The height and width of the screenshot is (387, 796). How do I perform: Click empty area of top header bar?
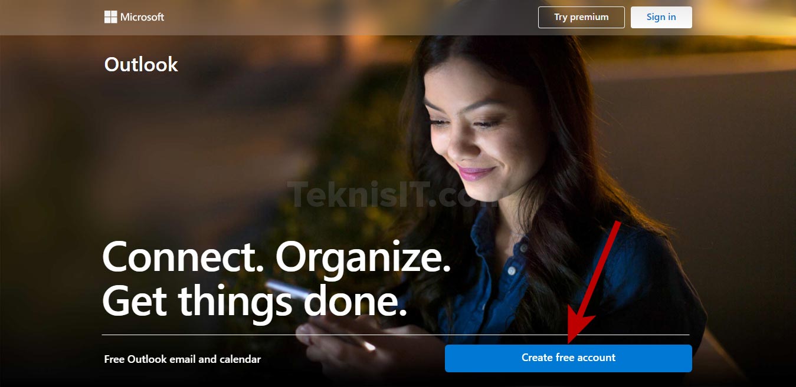coord(354,17)
